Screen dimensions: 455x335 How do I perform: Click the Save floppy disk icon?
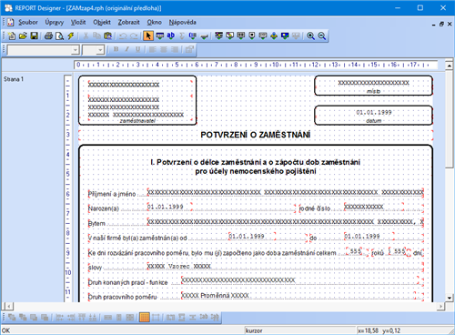[x=34, y=36]
